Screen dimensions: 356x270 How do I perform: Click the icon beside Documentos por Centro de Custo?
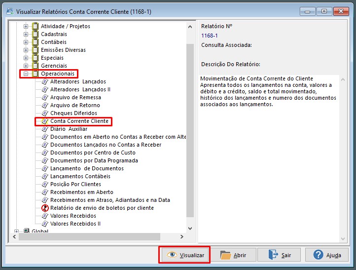[45, 153]
